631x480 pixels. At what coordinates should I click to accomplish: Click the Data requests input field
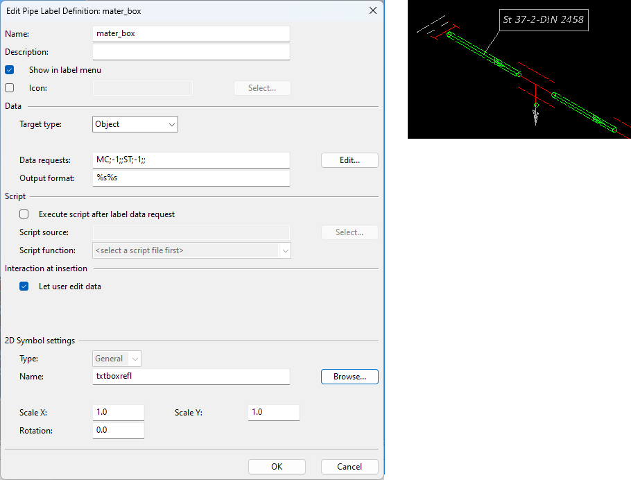tap(191, 160)
